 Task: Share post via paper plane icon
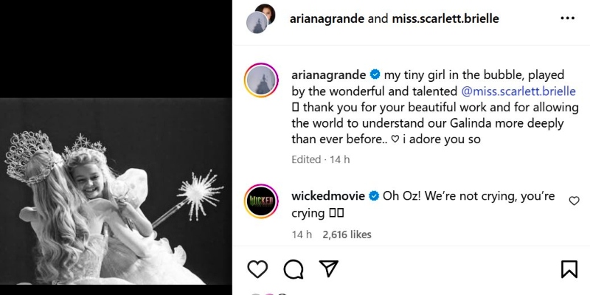point(328,269)
